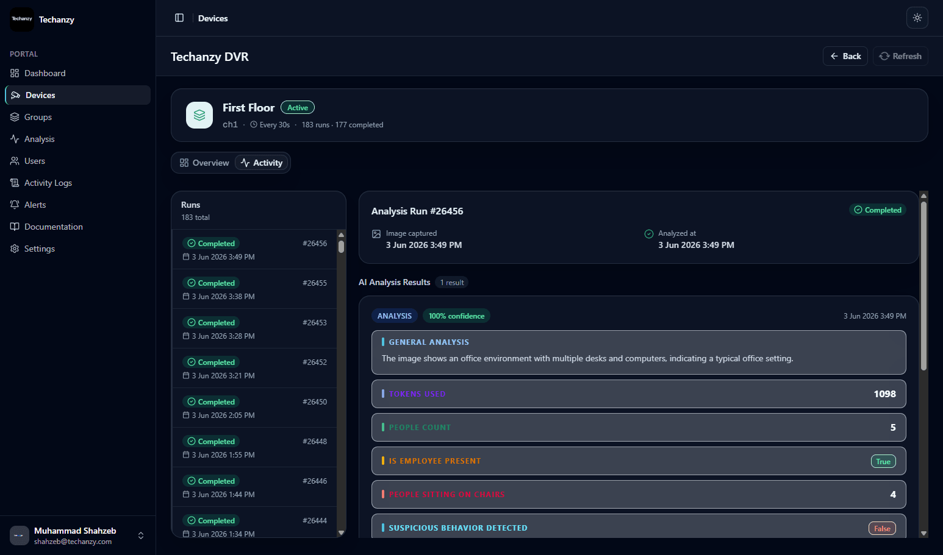Click the True badge for Employee Present

(883, 461)
